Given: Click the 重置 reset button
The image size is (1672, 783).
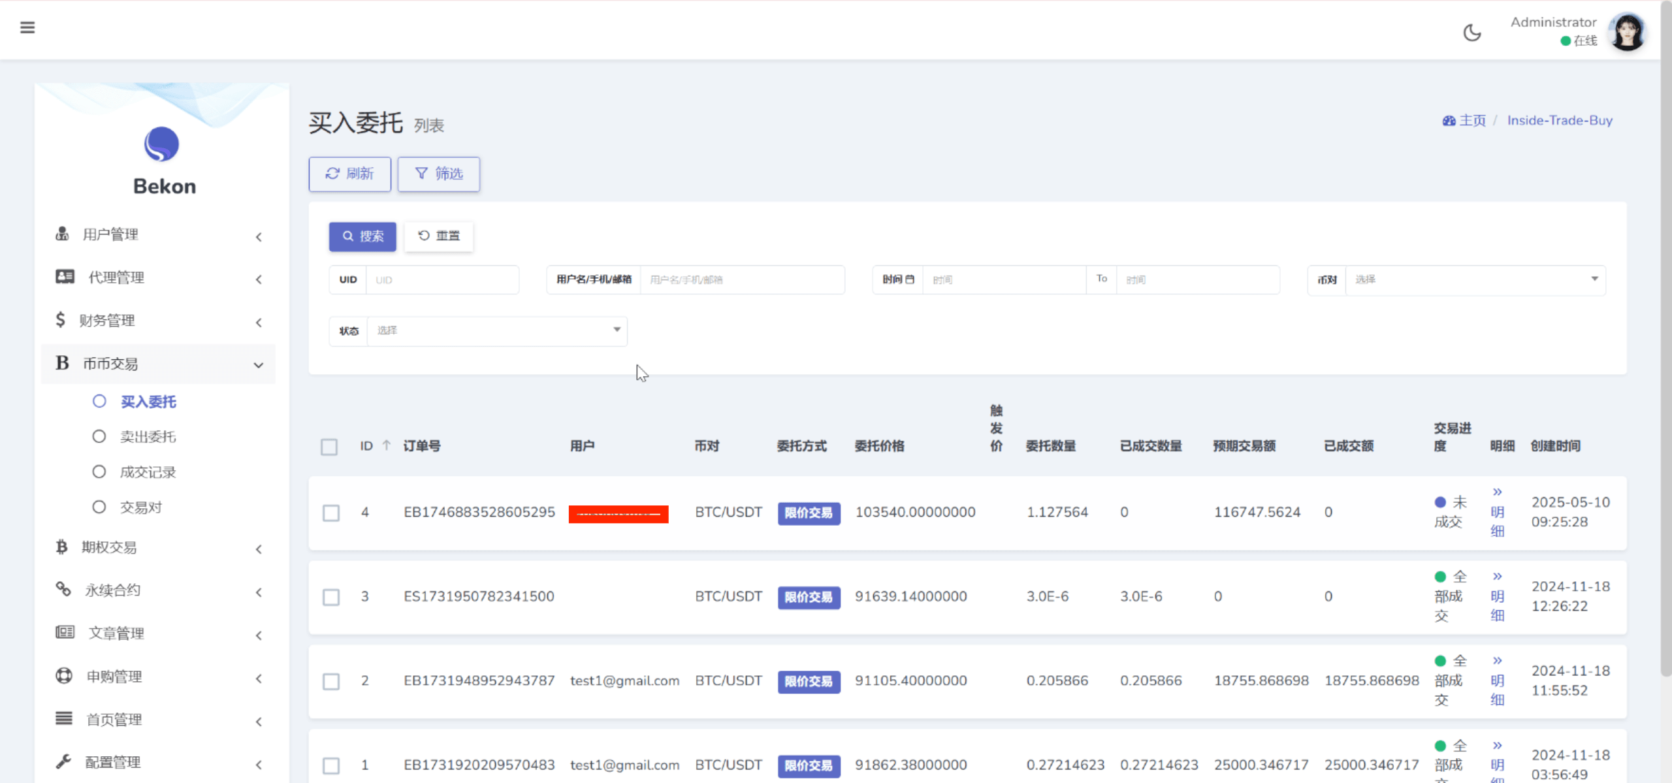Looking at the screenshot, I should (x=439, y=236).
